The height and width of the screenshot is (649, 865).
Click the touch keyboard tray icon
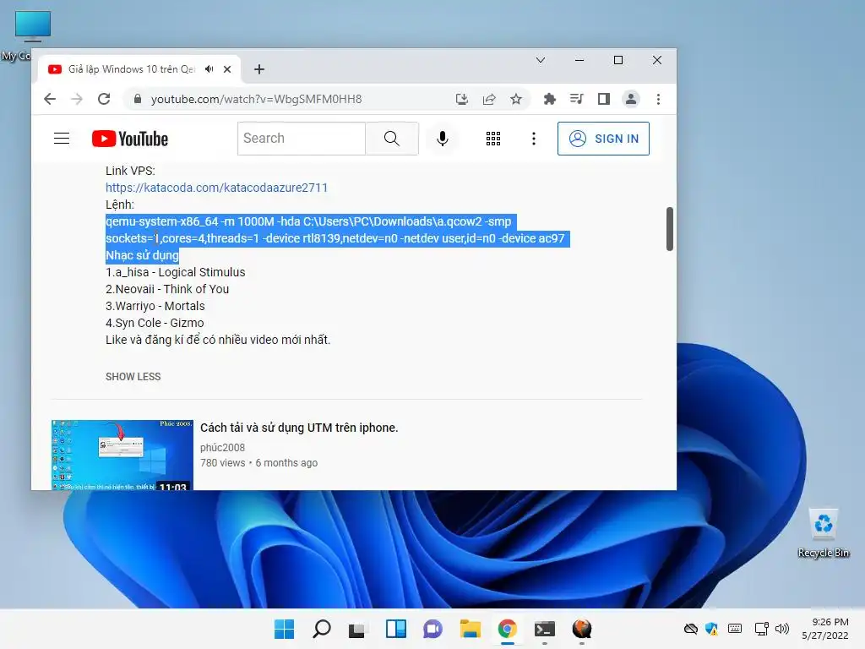[735, 629]
